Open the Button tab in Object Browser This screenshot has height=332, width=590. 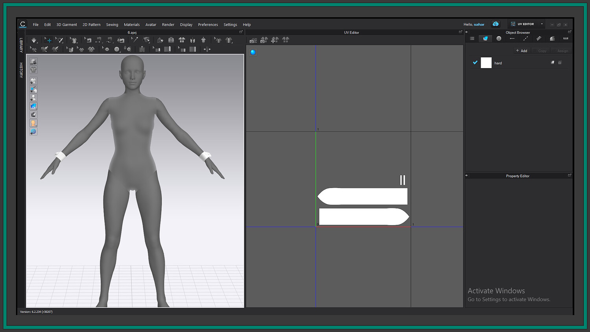[499, 39]
